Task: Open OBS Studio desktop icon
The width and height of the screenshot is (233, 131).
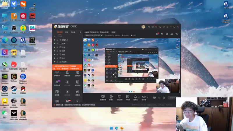Action: tap(14, 29)
